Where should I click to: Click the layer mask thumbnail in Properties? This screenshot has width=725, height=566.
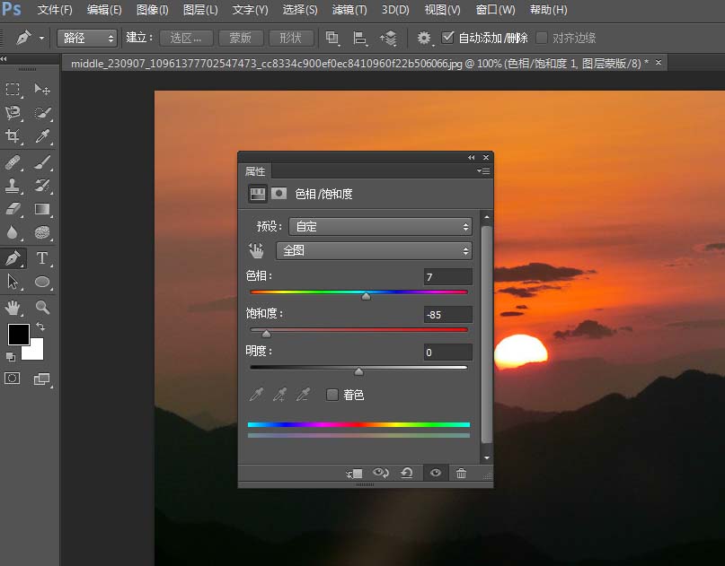pyautogui.click(x=278, y=194)
